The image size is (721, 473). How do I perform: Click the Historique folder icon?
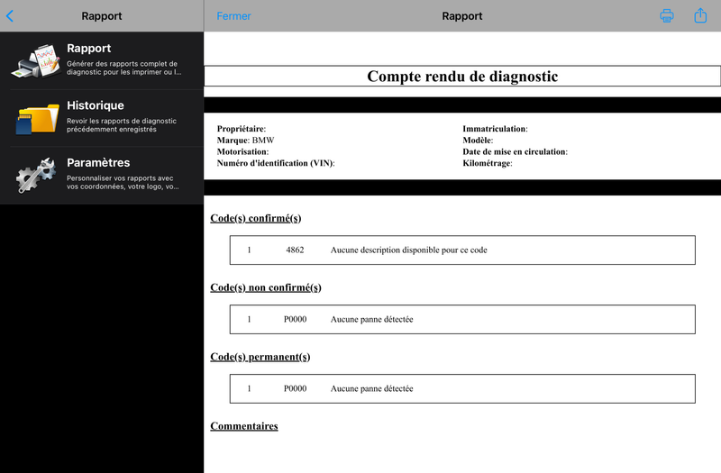tap(37, 118)
